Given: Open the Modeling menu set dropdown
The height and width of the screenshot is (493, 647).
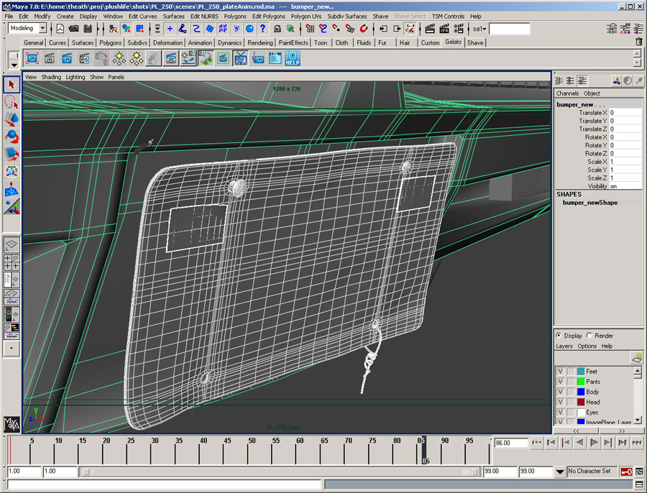Looking at the screenshot, I should pos(42,29).
